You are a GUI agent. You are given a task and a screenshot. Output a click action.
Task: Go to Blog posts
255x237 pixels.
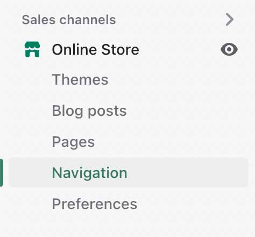point(89,111)
